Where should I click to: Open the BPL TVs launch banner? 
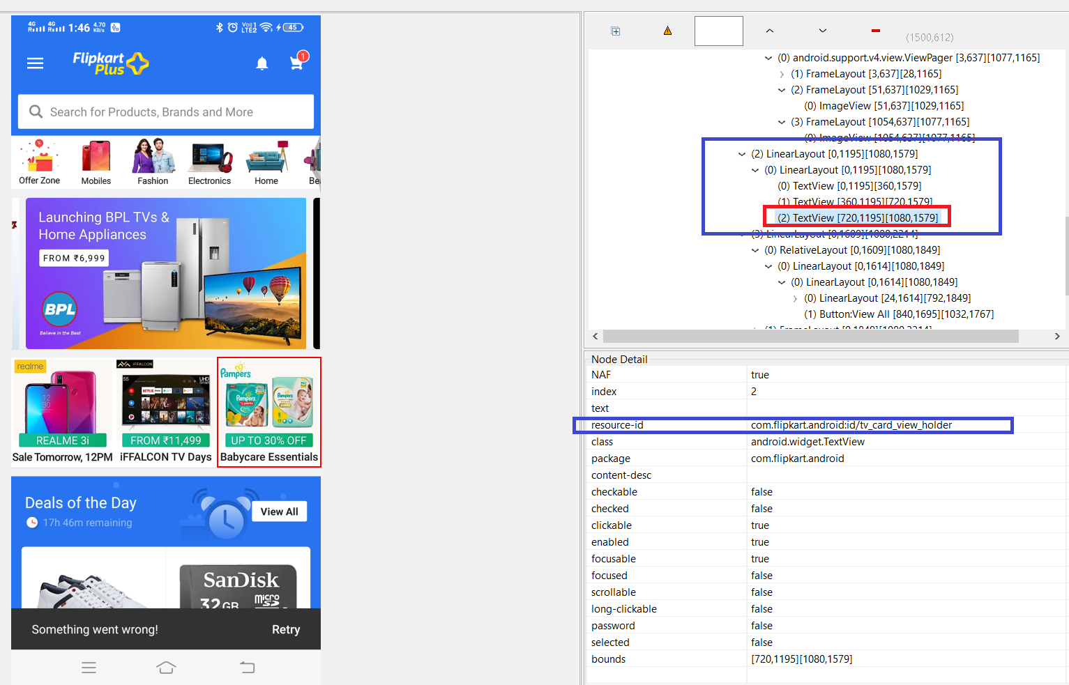[x=166, y=273]
